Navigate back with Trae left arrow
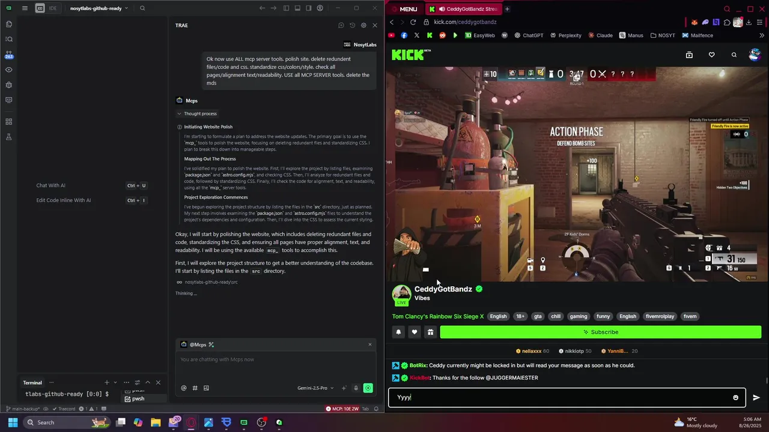This screenshot has height=432, width=769. [x=262, y=8]
